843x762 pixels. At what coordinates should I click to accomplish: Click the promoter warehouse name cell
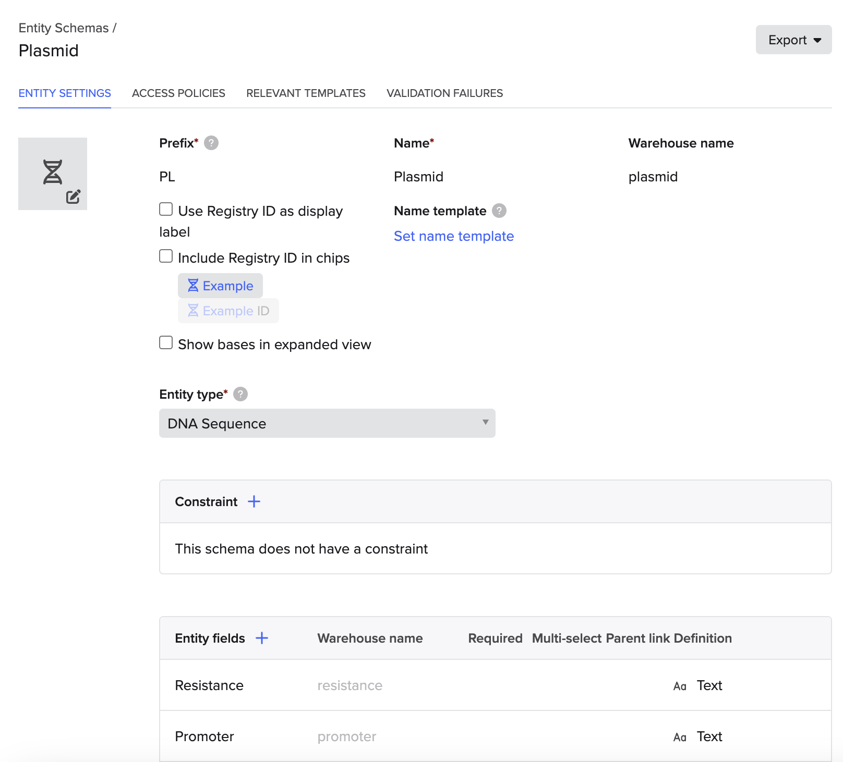coord(346,736)
